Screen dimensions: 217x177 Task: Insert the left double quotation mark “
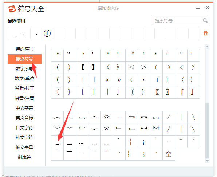tap(58, 55)
